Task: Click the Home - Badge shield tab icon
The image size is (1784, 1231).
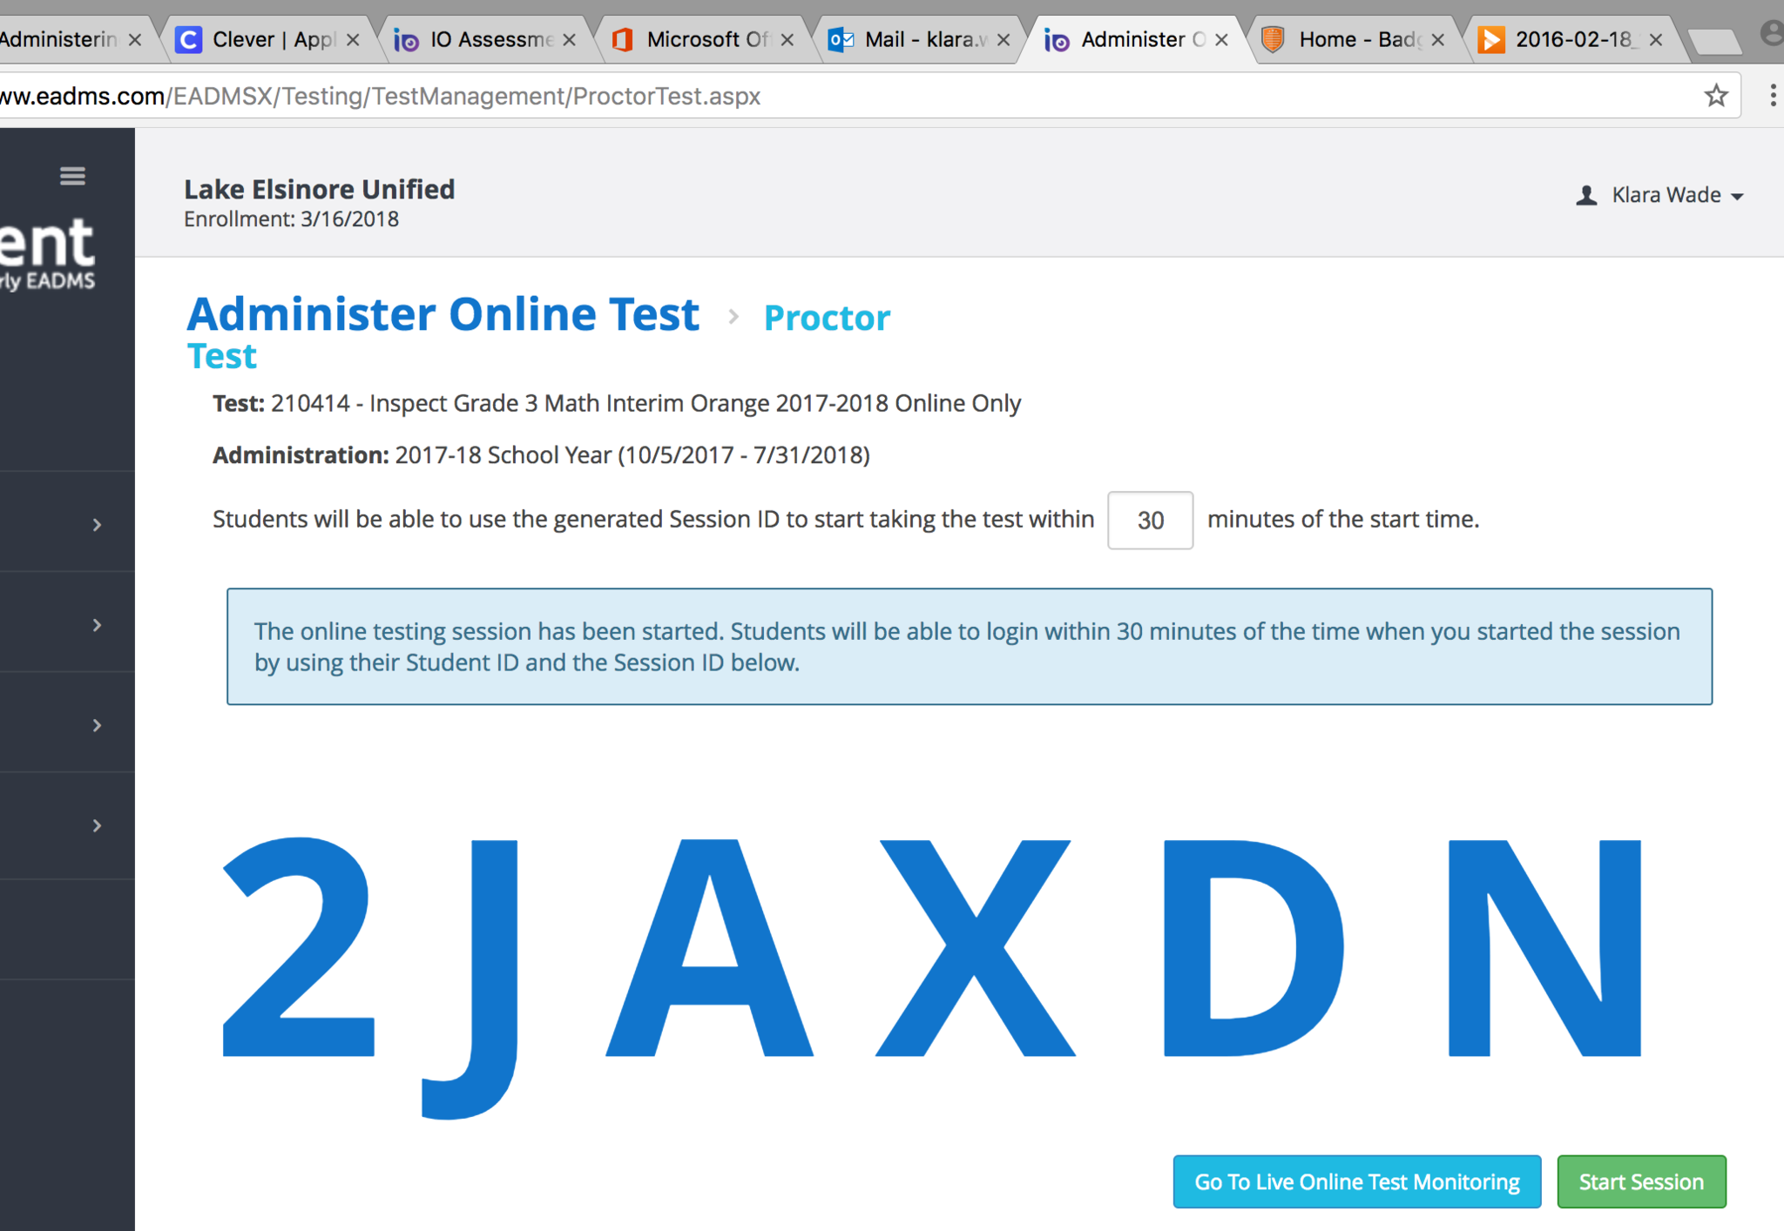Action: tap(1274, 40)
